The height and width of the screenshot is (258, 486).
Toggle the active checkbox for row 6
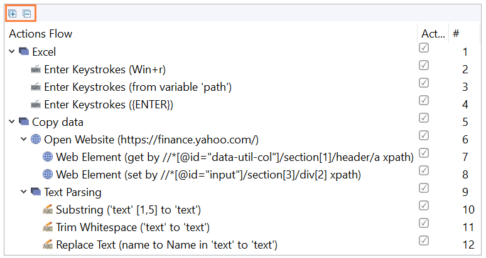coord(424,135)
